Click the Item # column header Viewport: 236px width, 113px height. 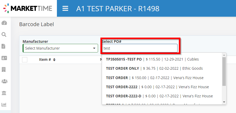[45, 60]
